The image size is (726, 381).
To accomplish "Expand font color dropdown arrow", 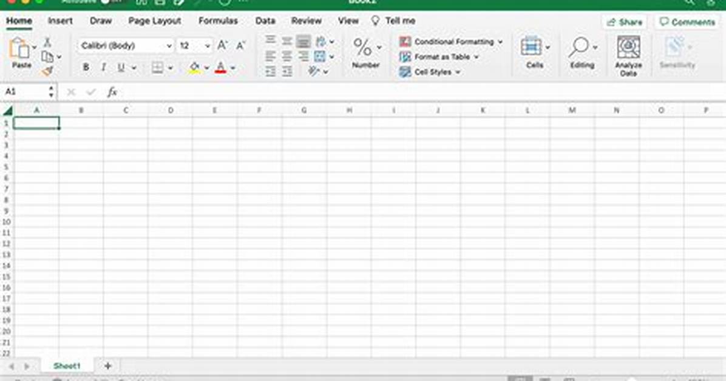I will coord(233,68).
